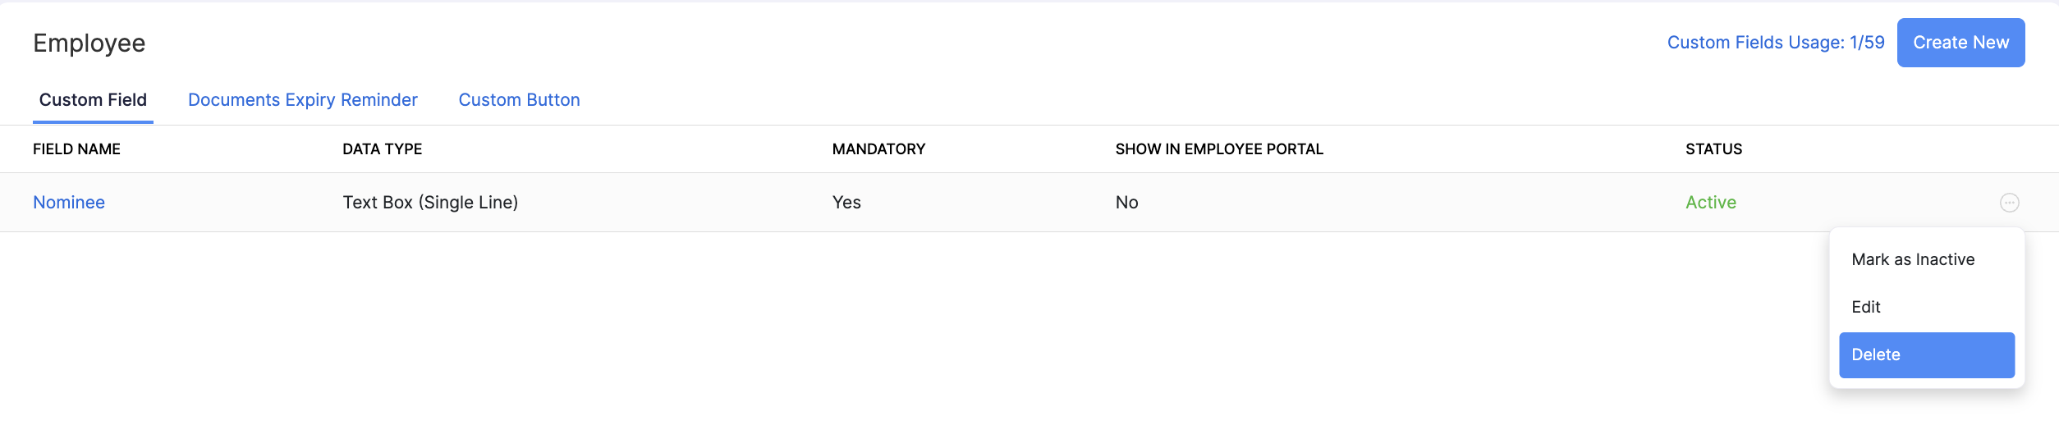The width and height of the screenshot is (2059, 448).
Task: Select Edit in the dropdown menu
Action: (x=1866, y=307)
